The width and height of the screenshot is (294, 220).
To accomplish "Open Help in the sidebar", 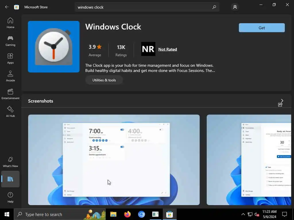I will 10,198.
